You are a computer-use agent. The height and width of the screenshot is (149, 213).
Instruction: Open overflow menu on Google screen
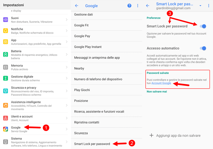(x=138, y=6)
